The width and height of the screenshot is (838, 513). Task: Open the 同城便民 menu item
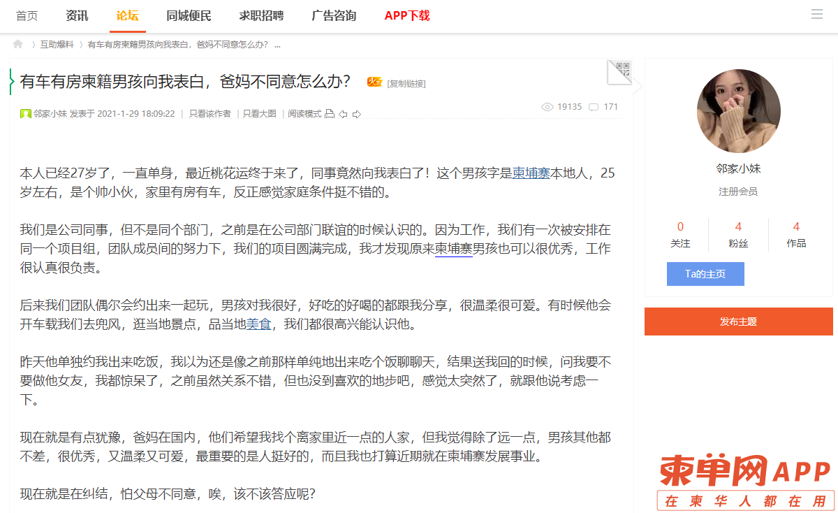click(189, 15)
